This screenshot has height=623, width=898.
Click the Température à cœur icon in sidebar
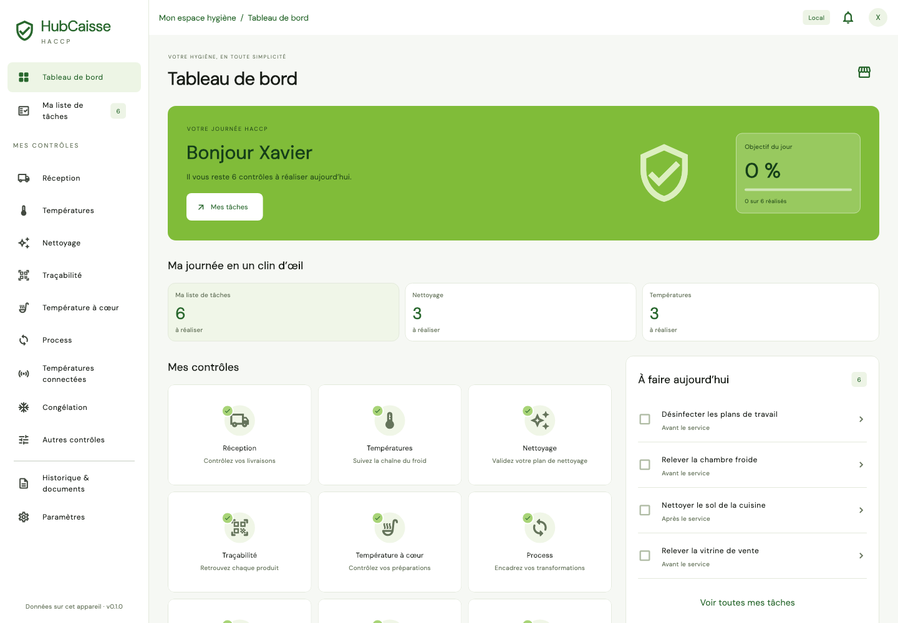tap(24, 308)
